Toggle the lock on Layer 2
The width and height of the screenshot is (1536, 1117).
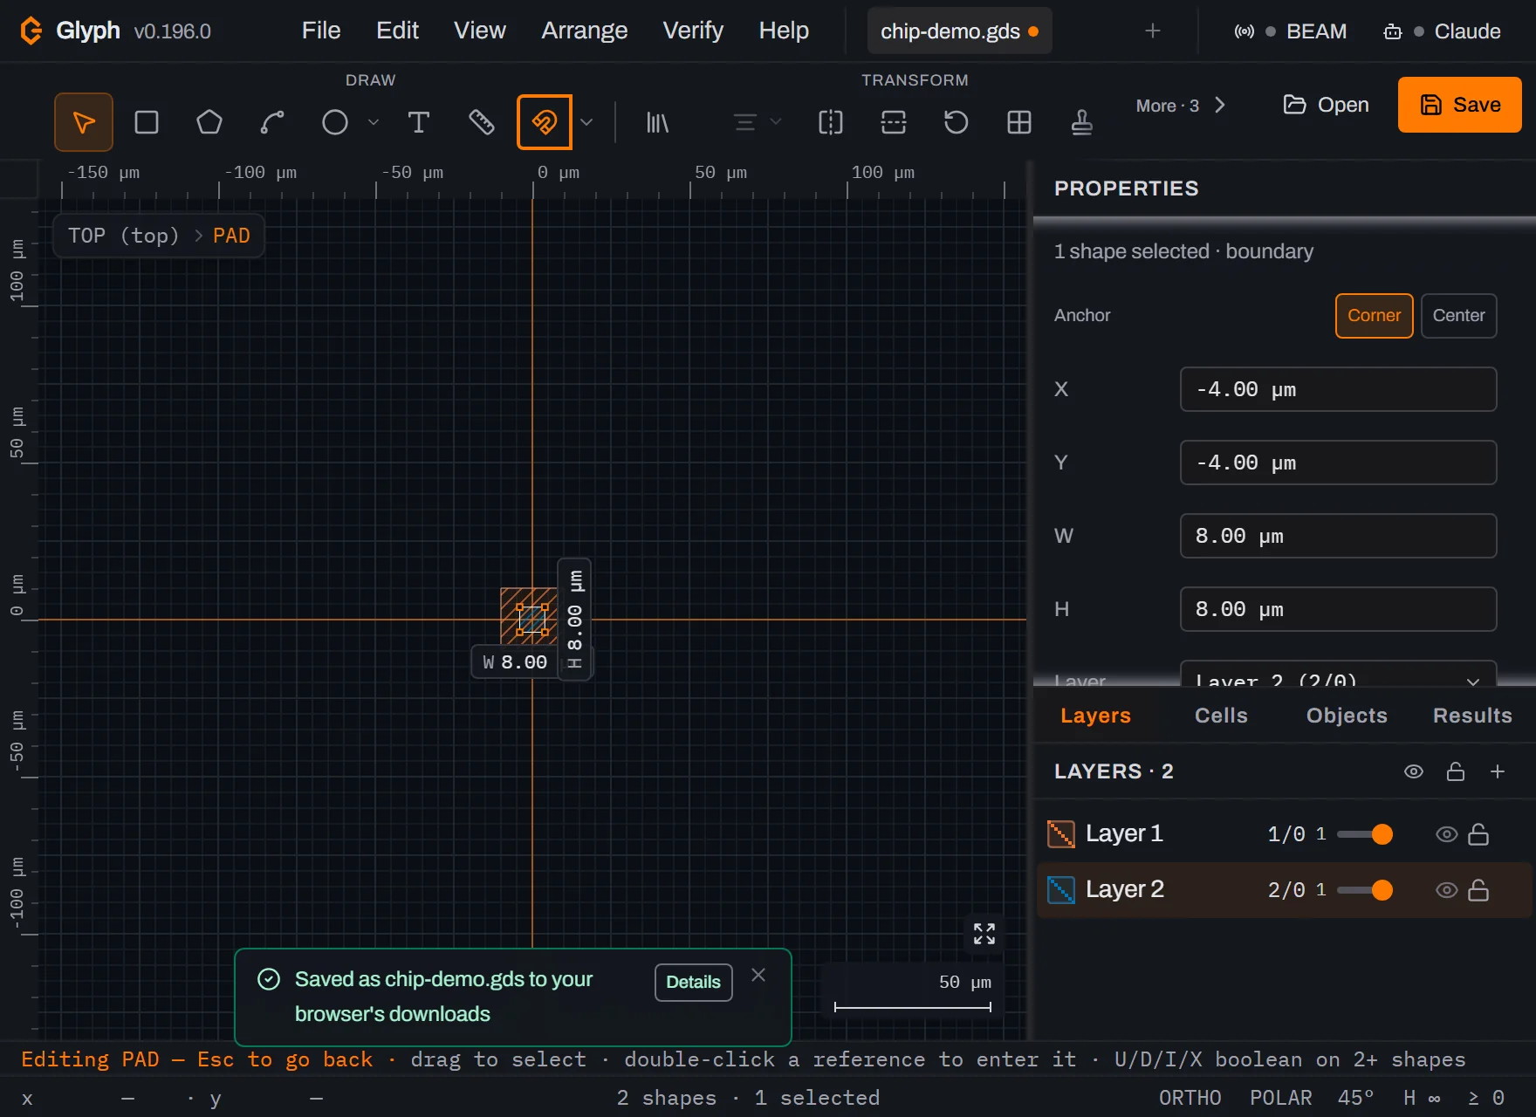click(x=1478, y=890)
